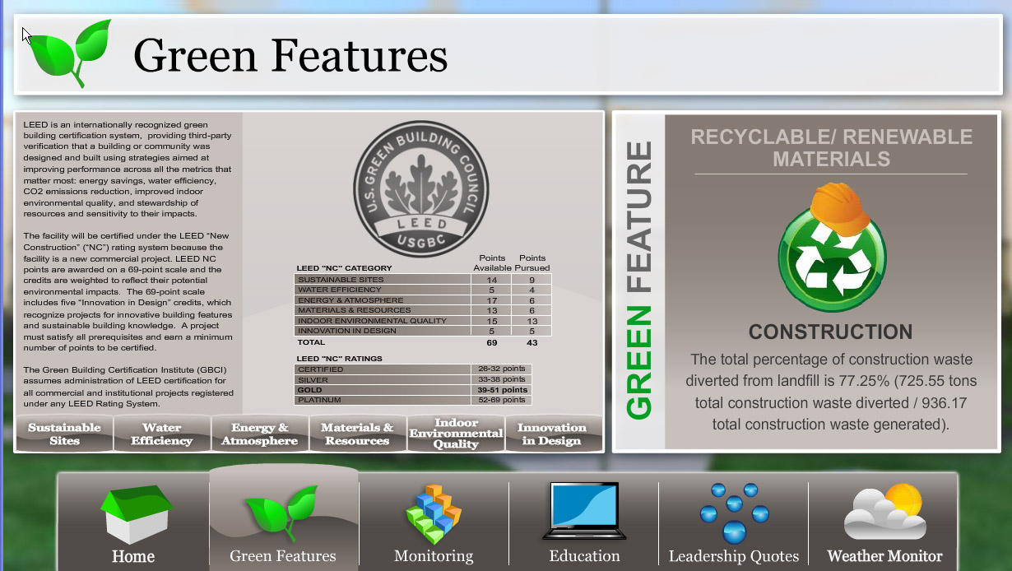
Task: Click the INNOVATION IN DESIGN table row
Action: [423, 331]
